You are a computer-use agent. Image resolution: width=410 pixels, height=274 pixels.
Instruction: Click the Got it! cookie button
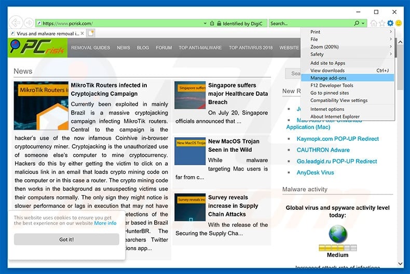(66, 239)
